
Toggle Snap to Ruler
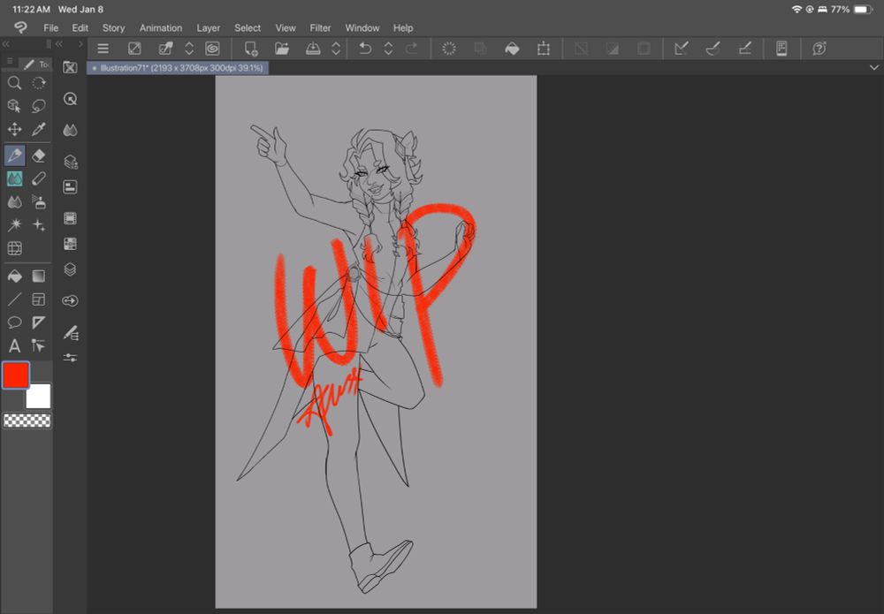tap(681, 49)
